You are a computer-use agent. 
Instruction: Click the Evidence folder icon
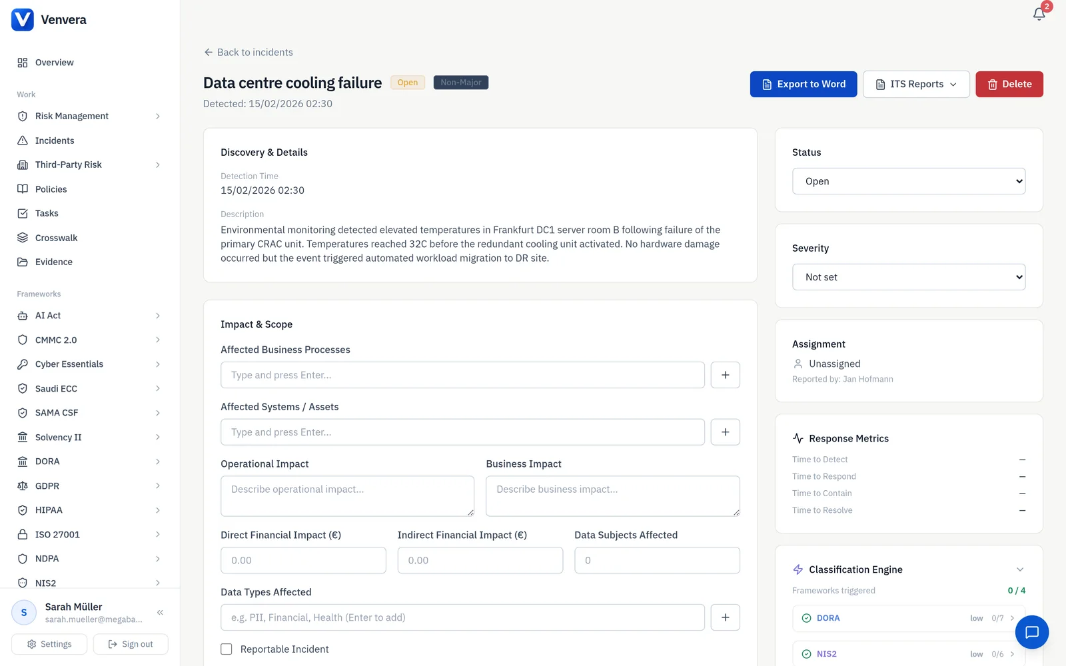click(23, 262)
